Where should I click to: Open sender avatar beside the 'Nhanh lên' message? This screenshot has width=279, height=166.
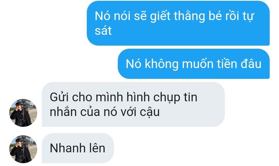tap(23, 149)
